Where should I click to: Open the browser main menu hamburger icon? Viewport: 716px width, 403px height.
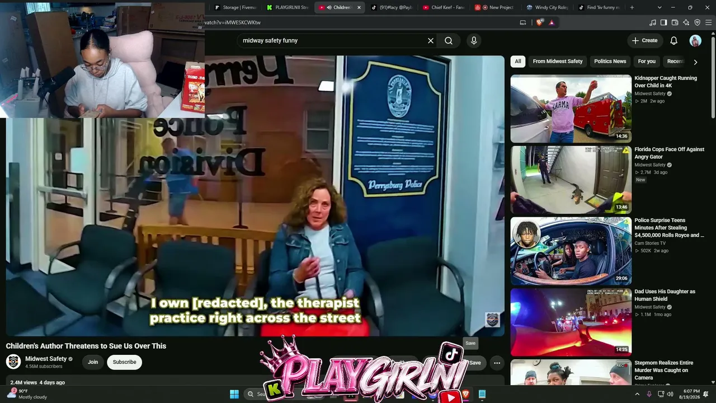click(709, 22)
